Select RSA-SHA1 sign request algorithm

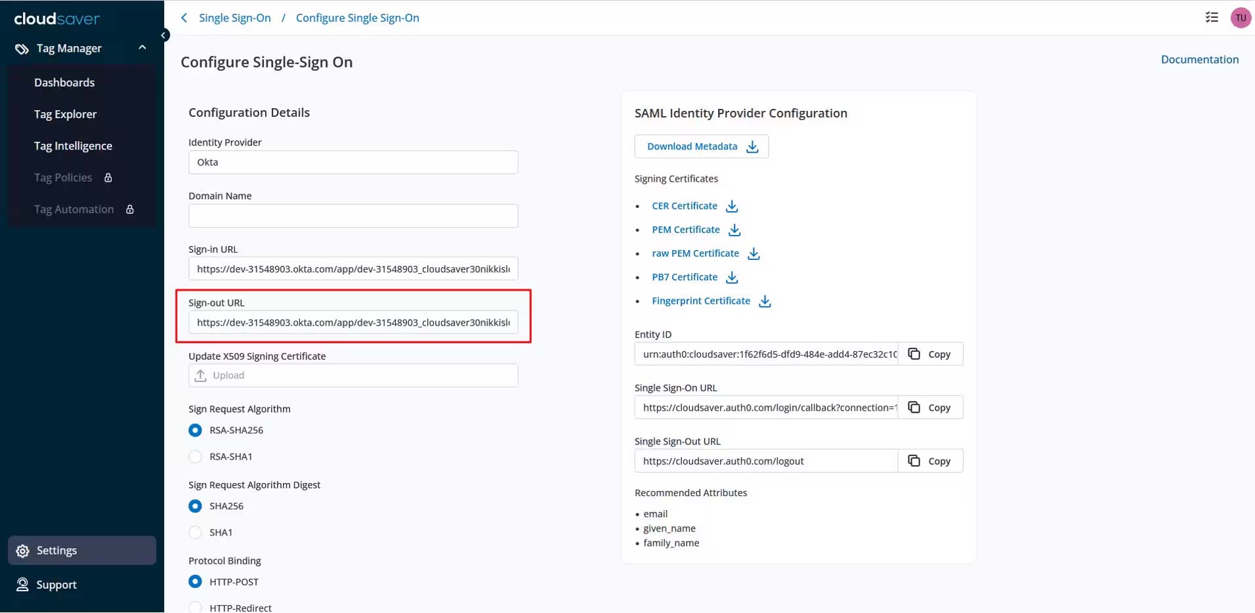tap(195, 457)
